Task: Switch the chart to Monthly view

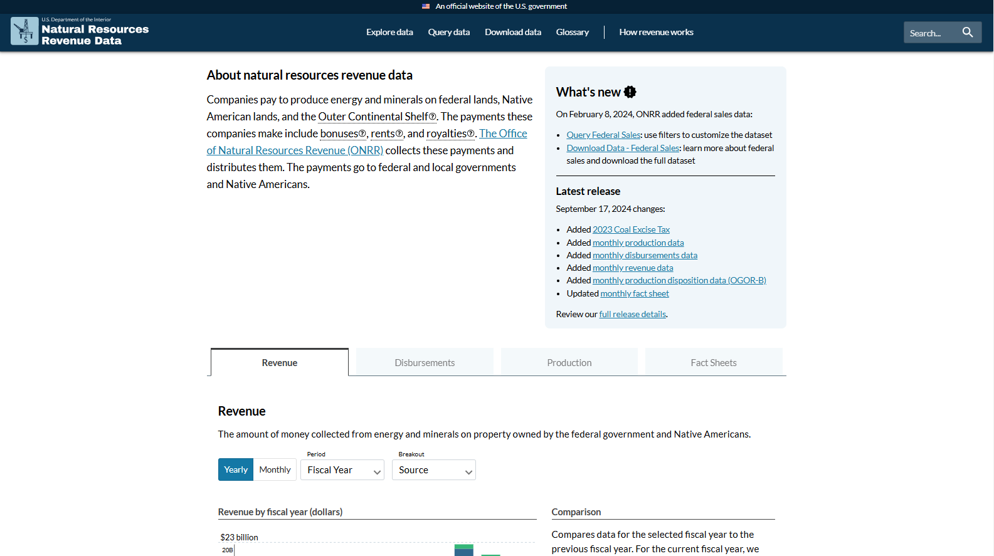Action: [x=275, y=469]
